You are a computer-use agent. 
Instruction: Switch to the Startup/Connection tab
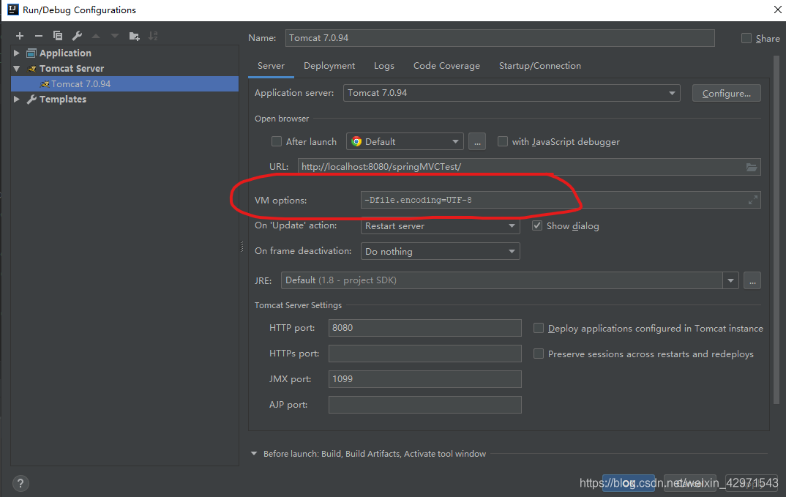pyautogui.click(x=540, y=66)
